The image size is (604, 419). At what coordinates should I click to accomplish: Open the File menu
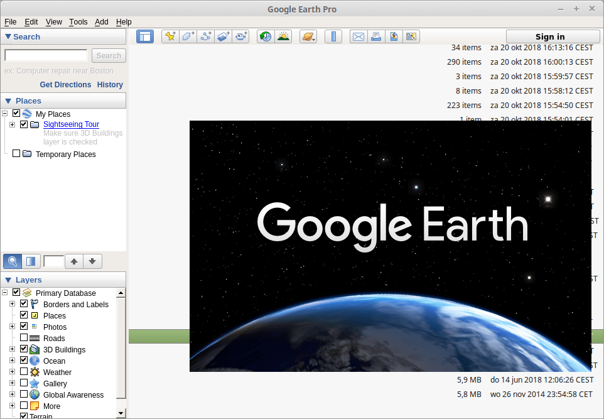[11, 22]
